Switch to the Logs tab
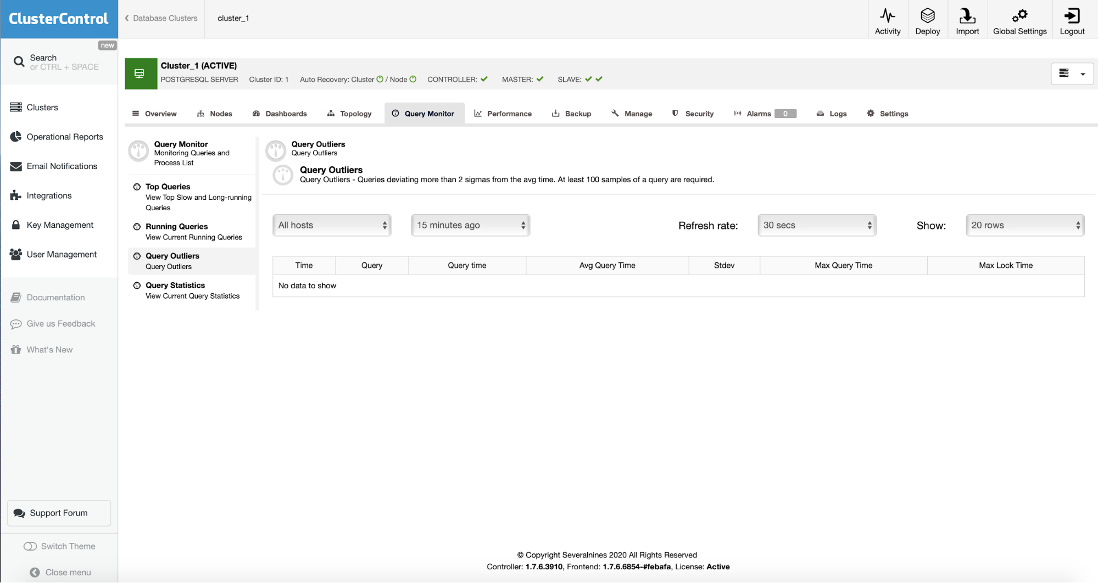The height and width of the screenshot is (583, 1098). [x=832, y=114]
